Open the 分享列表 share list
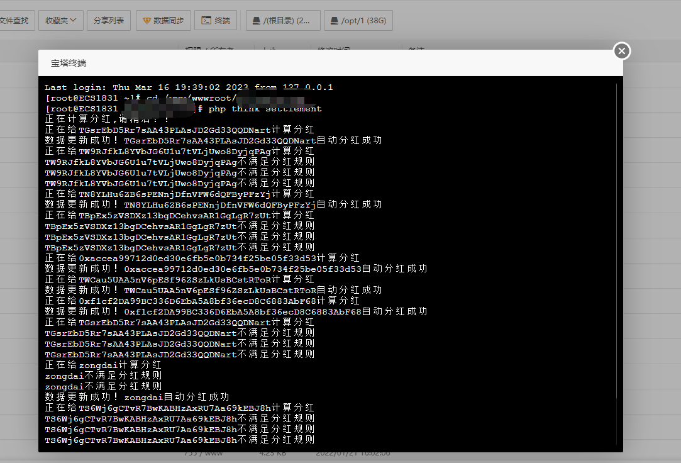The image size is (681, 463). [x=109, y=20]
